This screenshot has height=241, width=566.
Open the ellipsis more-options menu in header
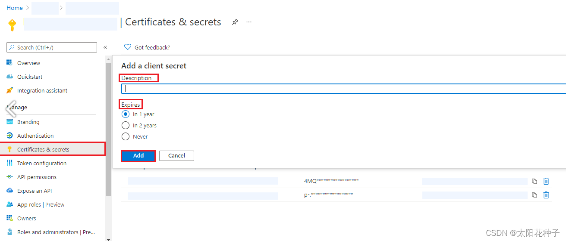coord(249,22)
